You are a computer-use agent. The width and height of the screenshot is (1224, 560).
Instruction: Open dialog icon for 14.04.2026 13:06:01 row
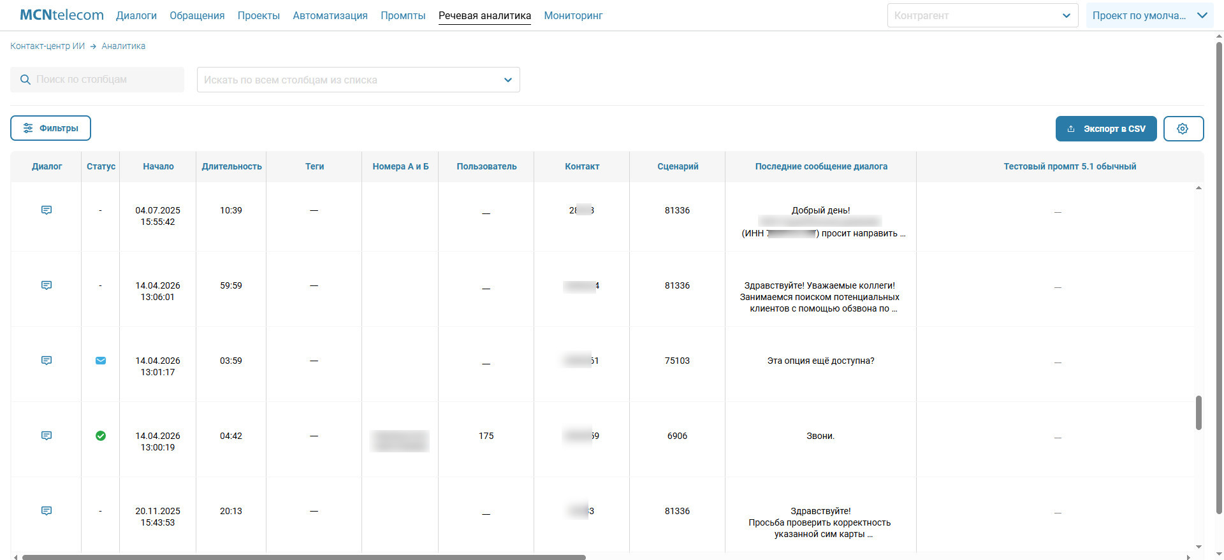[47, 285]
